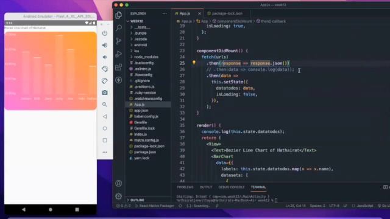Click React Native Packager status bar item
Image resolution: width=390 pixels, height=219 pixels.
154,206
